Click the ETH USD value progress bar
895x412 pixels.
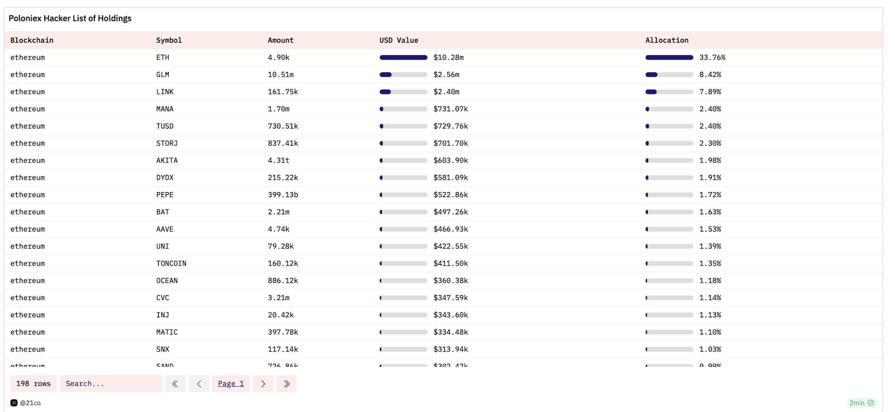point(403,57)
